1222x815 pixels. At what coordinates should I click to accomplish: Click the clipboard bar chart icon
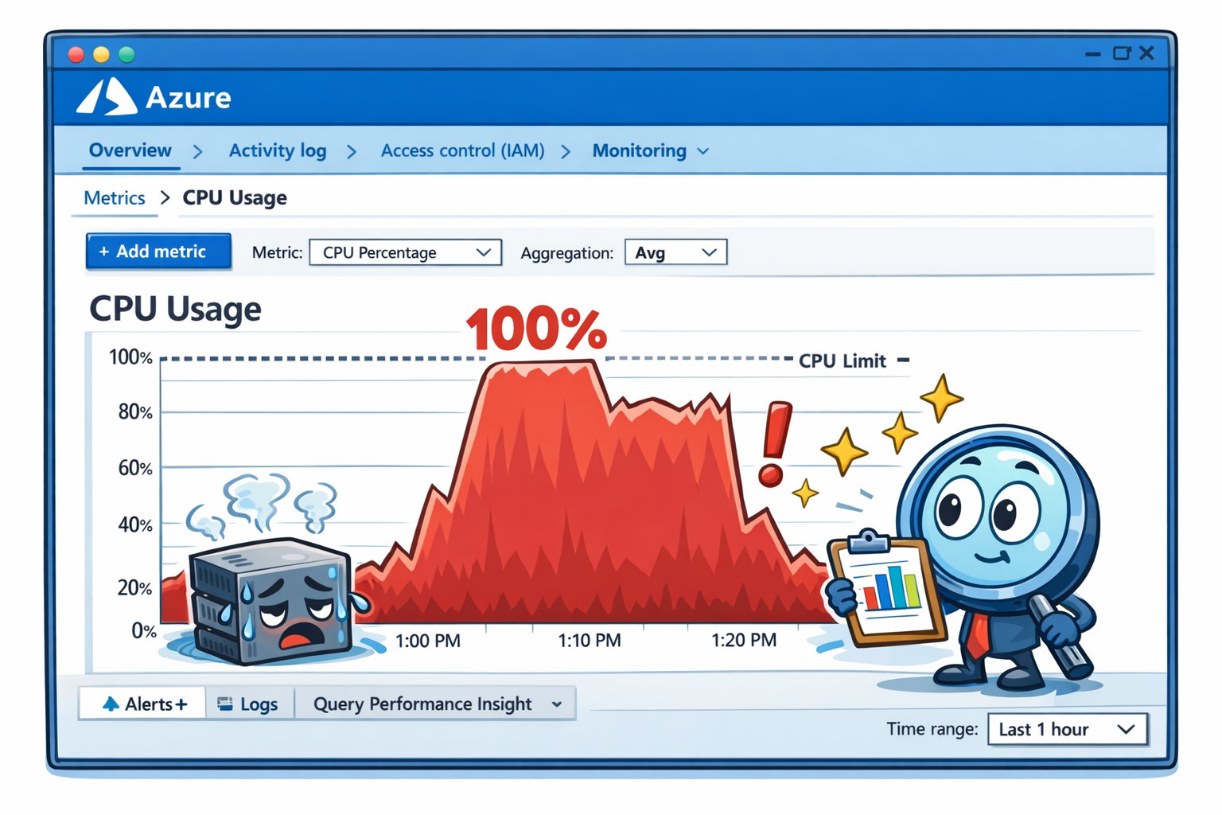887,589
